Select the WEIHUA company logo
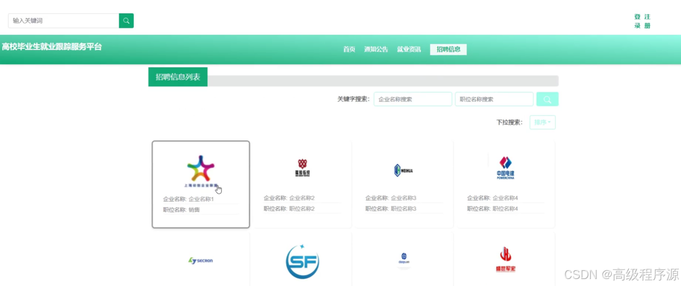This screenshot has width=681, height=286. tap(404, 171)
